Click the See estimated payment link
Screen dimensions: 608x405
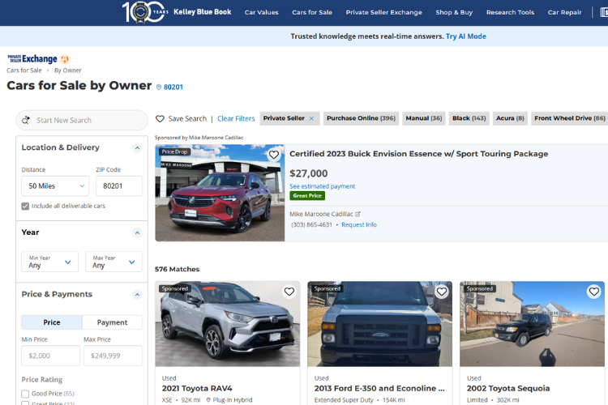(322, 186)
